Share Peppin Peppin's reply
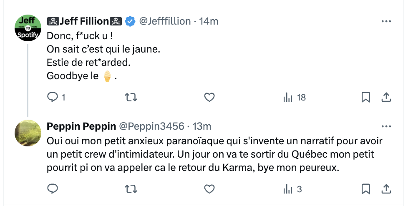 386,189
